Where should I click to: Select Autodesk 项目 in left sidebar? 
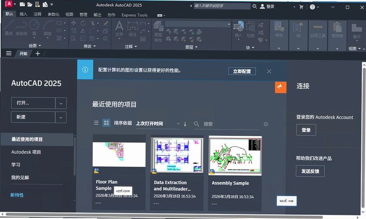click(26, 152)
